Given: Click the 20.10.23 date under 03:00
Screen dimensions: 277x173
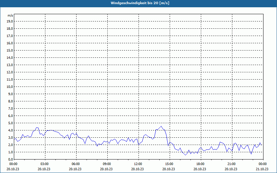Looking at the screenshot, I should pyautogui.click(x=44, y=169).
